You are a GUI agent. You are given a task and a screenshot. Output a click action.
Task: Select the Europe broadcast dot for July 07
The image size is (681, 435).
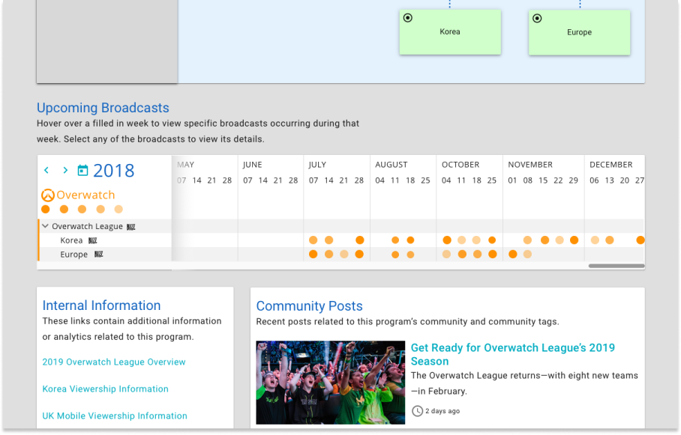tap(313, 254)
